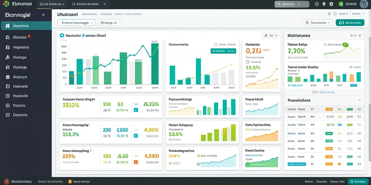Expand the gray search dropdown in top bar

[292, 4]
